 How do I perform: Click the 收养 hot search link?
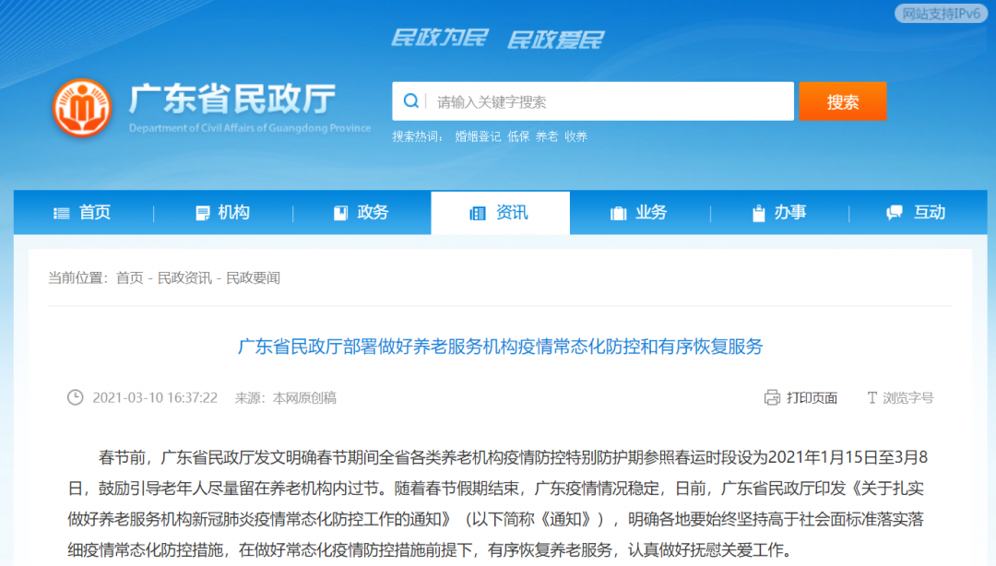tap(575, 136)
